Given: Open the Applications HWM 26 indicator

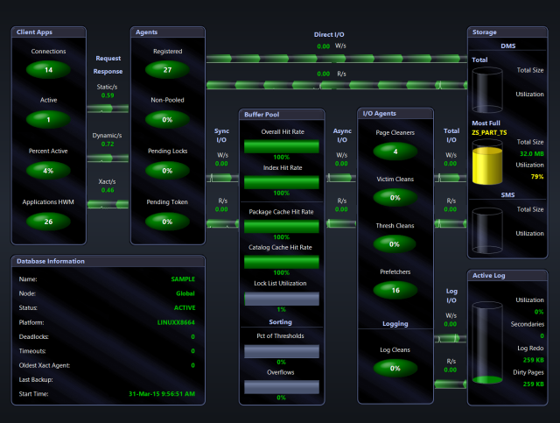Looking at the screenshot, I should point(48,222).
